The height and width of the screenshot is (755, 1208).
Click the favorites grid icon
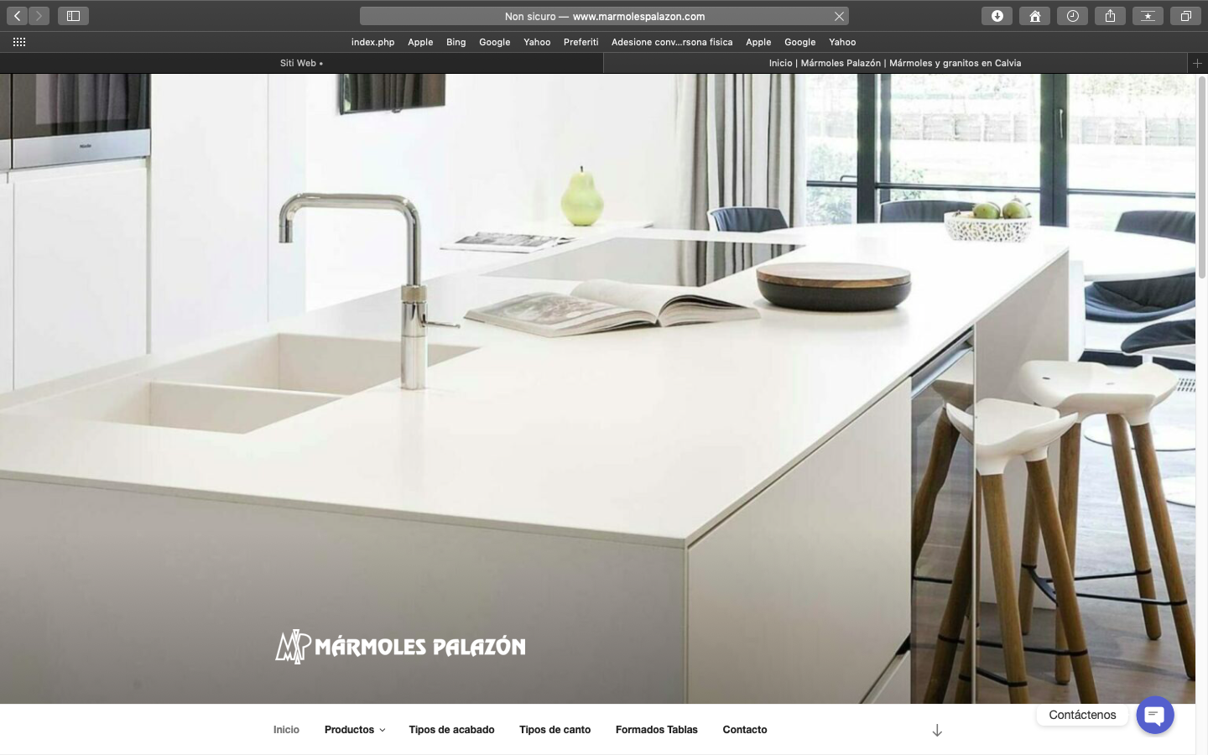click(x=19, y=42)
